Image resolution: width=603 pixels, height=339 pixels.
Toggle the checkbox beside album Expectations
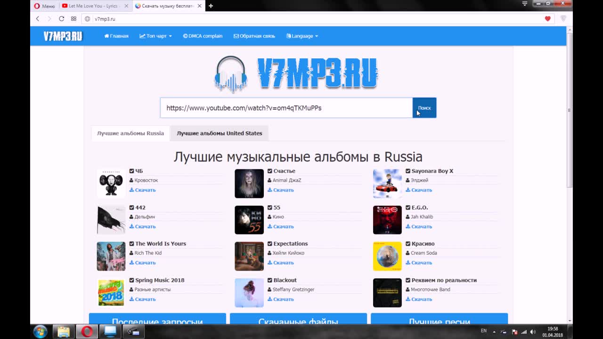(270, 243)
